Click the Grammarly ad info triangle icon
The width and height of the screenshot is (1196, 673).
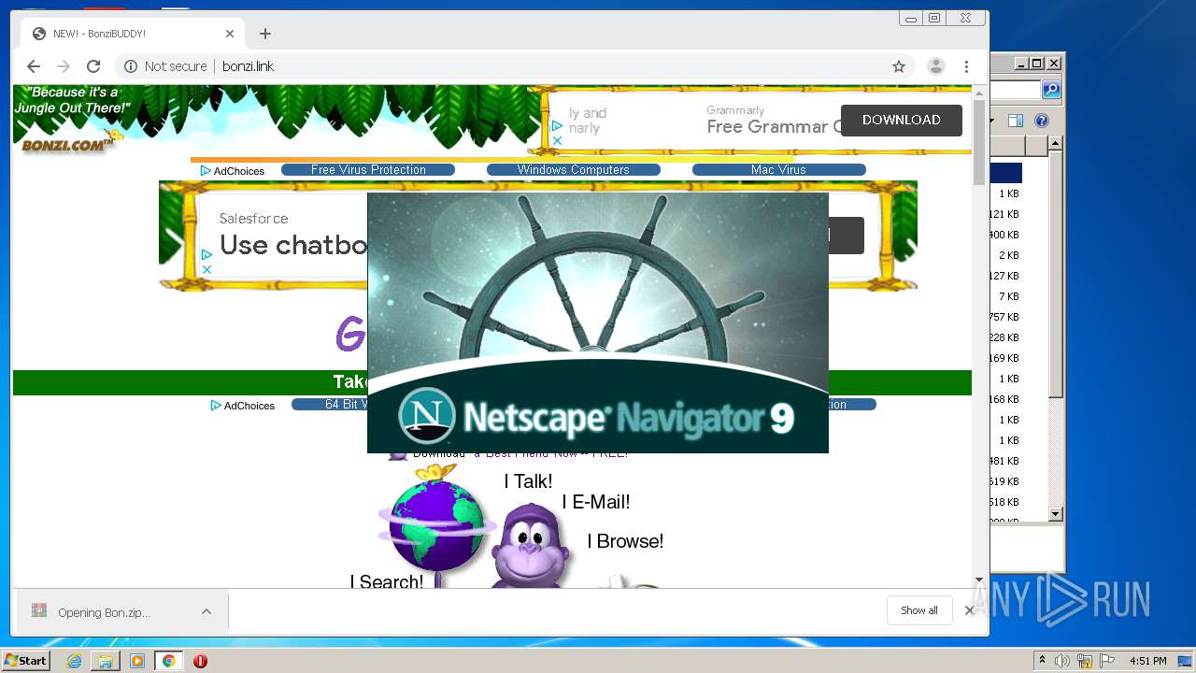click(557, 126)
